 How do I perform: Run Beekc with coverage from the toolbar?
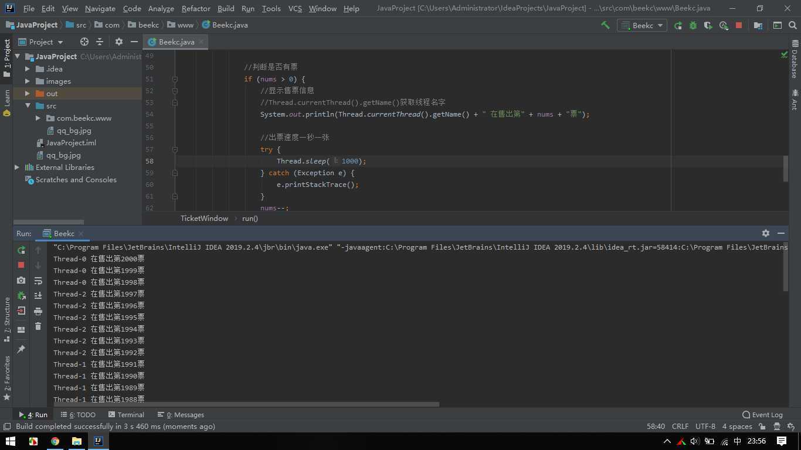pos(708,25)
